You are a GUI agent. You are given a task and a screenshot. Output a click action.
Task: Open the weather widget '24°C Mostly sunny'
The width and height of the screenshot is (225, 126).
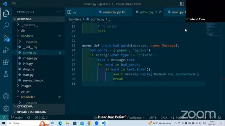(160, 123)
